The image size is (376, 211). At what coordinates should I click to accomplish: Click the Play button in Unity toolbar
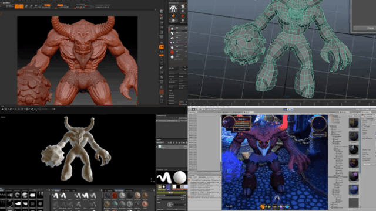point(285,110)
